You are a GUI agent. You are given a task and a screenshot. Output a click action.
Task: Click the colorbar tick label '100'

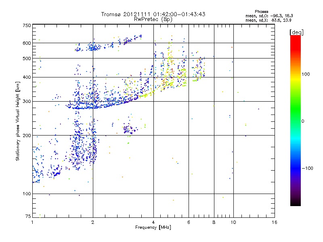306,74
